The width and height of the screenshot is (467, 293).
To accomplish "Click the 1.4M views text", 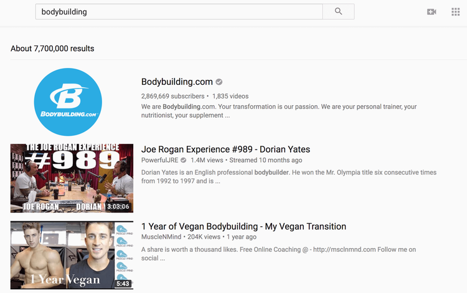I will (207, 160).
